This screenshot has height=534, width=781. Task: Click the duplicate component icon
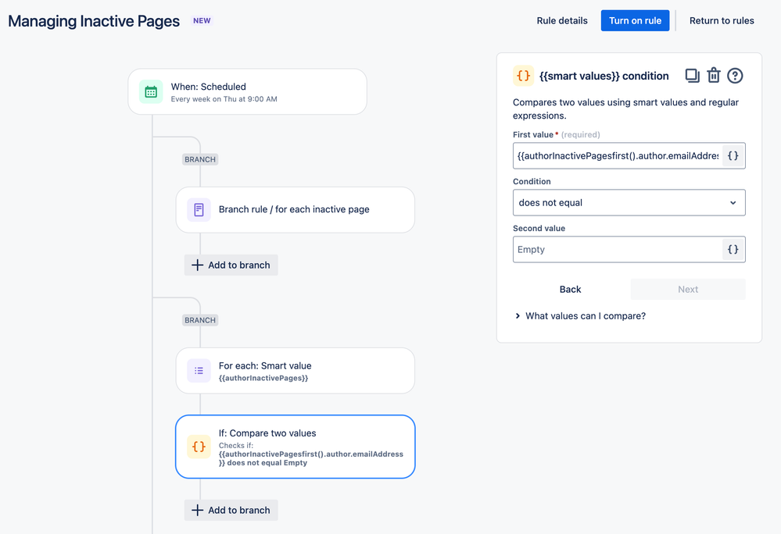tap(693, 76)
